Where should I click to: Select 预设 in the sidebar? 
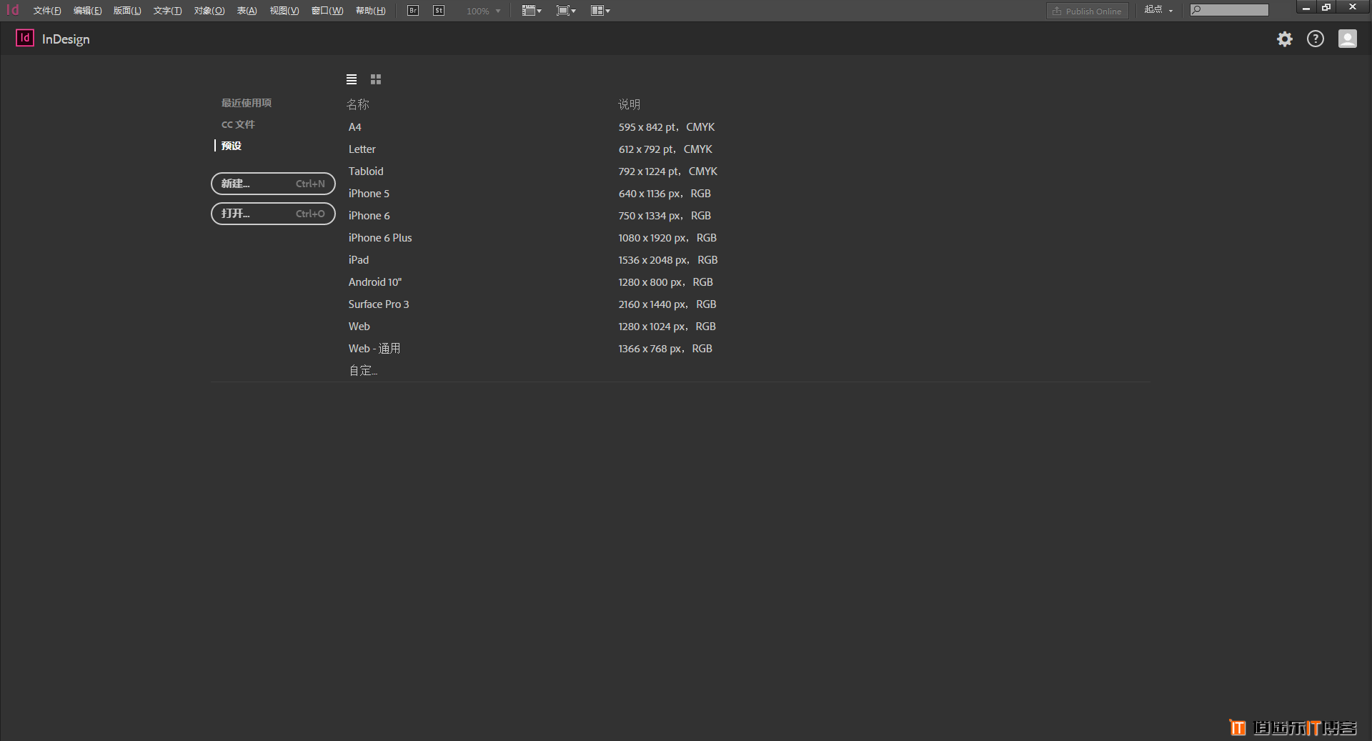232,146
